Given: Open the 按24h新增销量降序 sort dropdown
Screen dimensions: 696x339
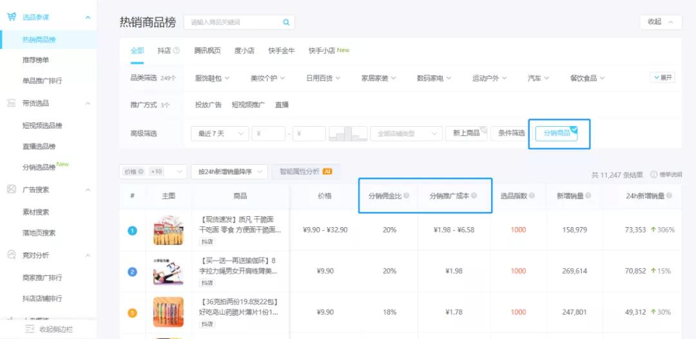Looking at the screenshot, I should point(229,172).
